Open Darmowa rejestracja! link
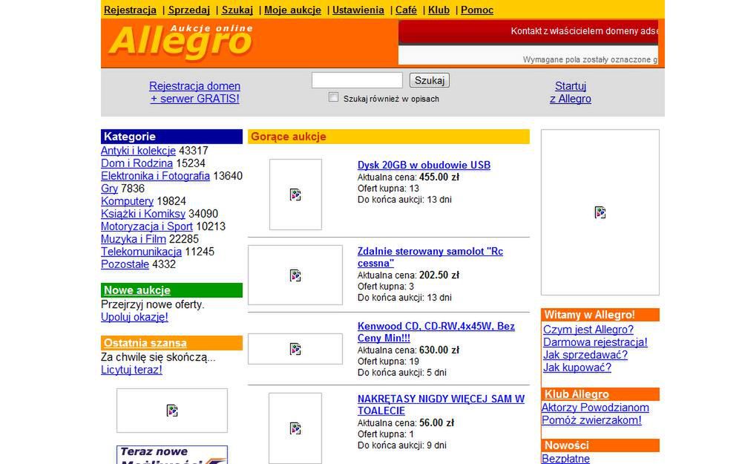742x464 pixels. 595,342
